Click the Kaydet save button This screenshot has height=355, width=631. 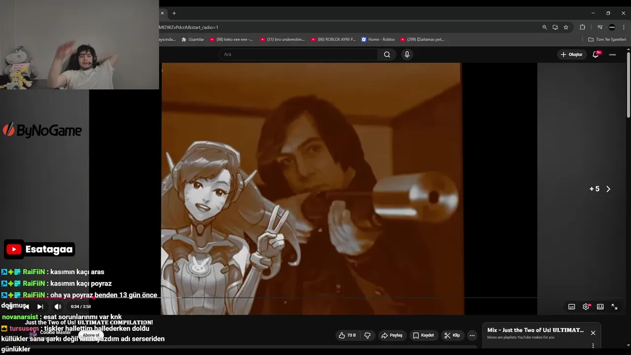click(x=423, y=335)
